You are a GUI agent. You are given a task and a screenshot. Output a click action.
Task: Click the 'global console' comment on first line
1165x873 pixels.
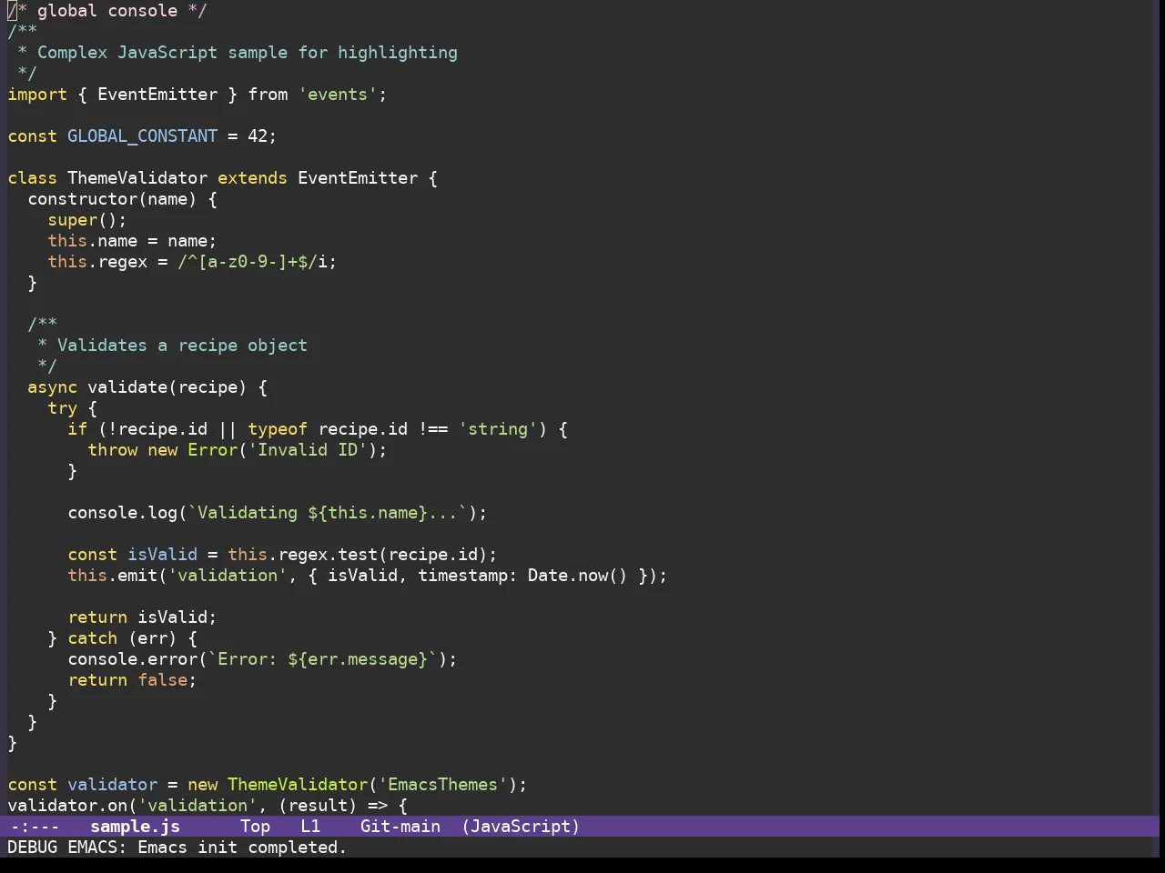tap(107, 11)
